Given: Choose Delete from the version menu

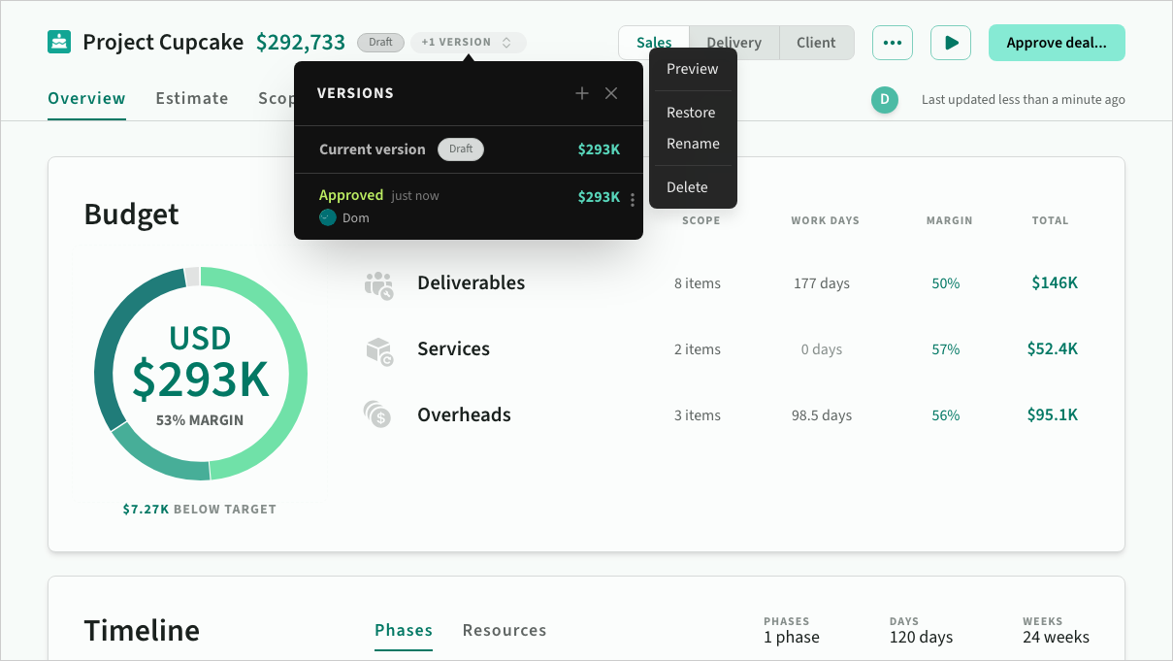Looking at the screenshot, I should point(687,187).
